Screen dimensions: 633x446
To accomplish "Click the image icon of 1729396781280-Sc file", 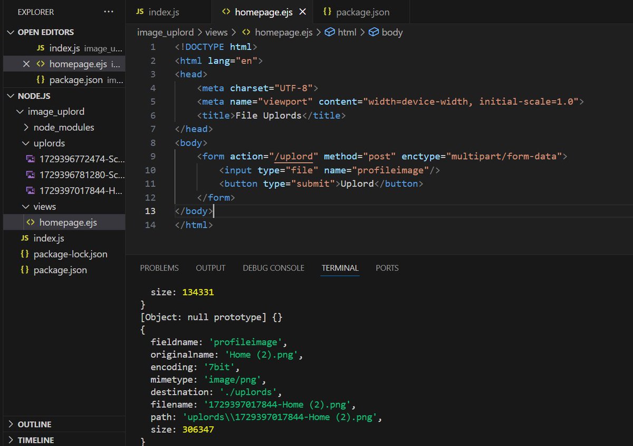I will click(x=30, y=175).
